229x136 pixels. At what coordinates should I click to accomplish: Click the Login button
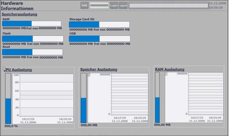coord(114,5)
